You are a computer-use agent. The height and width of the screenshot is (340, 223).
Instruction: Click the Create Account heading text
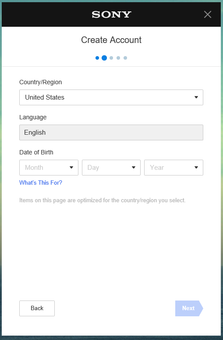111,40
